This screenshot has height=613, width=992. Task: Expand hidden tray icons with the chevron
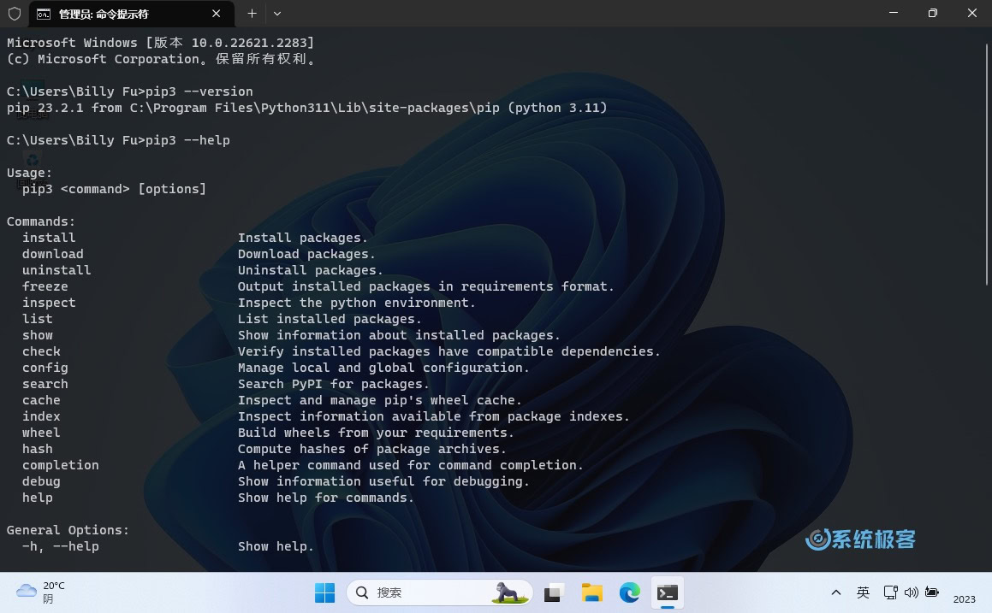[836, 592]
